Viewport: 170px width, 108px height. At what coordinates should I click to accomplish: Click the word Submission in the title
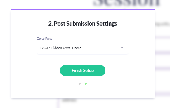pyautogui.click(x=81, y=24)
